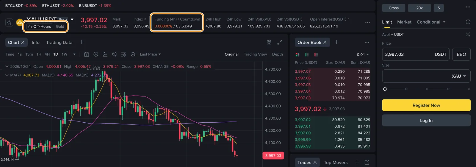Expand chart to fullscreen
The height and width of the screenshot is (167, 476).
coord(280,43)
